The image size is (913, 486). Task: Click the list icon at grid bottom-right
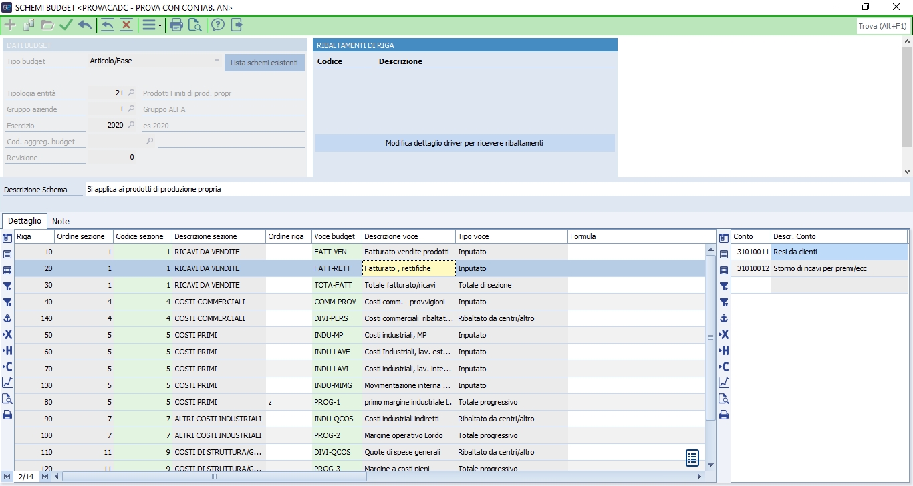tap(692, 458)
